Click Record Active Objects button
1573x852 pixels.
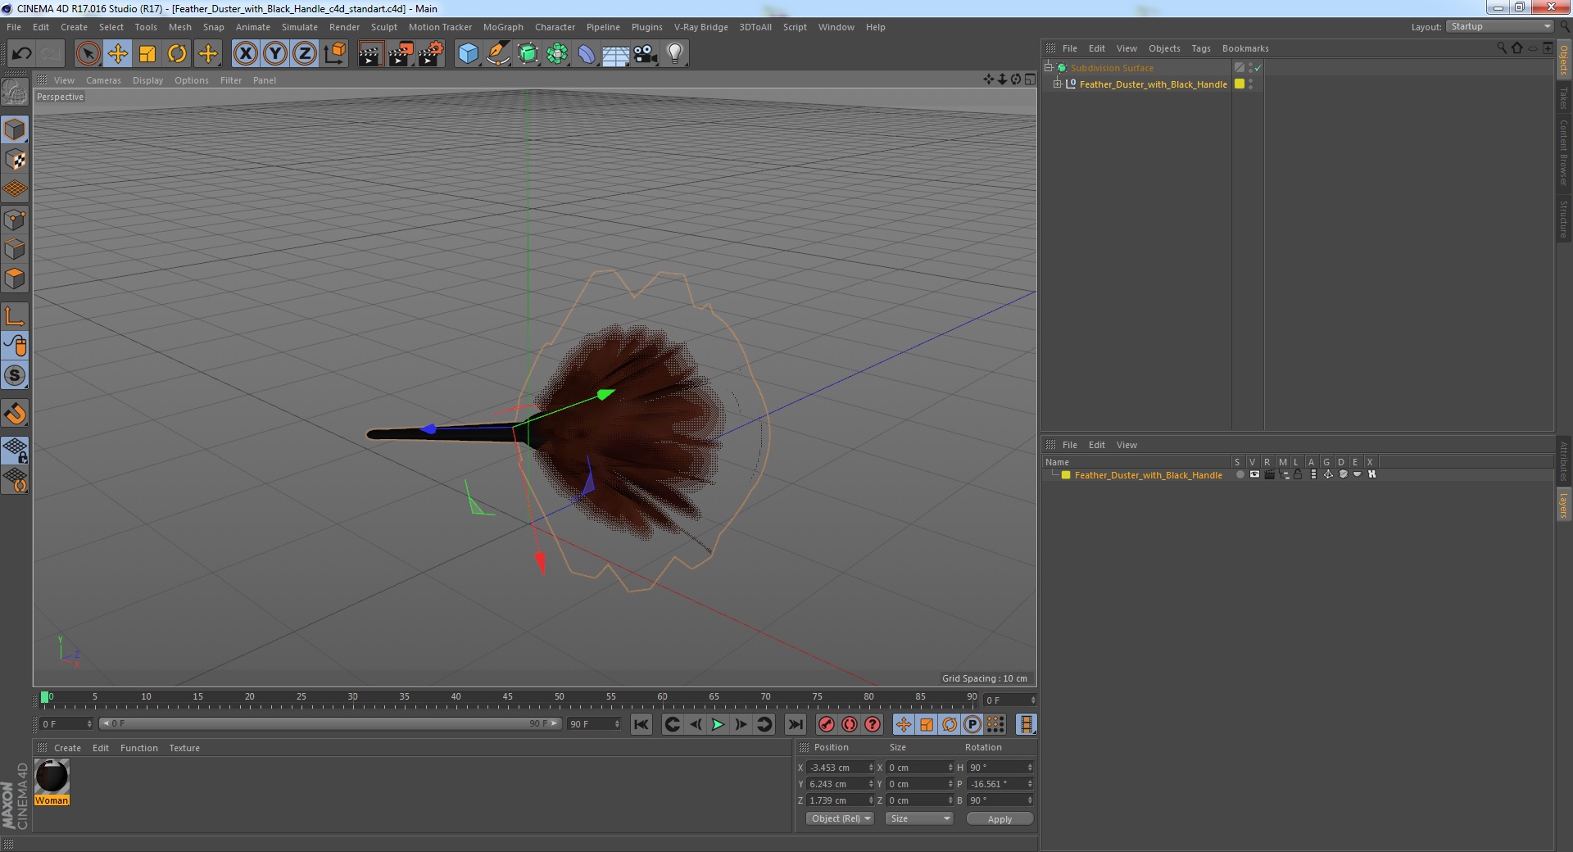pyautogui.click(x=826, y=724)
